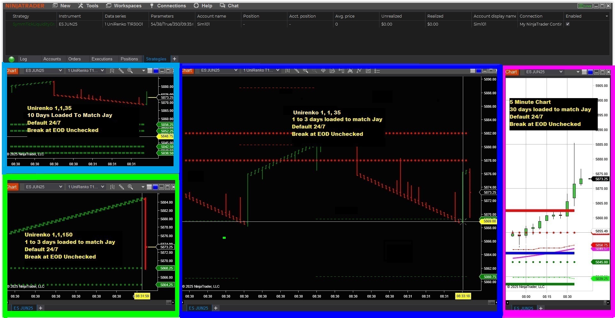Viewport: 615px width, 318px height.
Task: Open Indicators icon in center chart toolbar
Action: pos(350,71)
